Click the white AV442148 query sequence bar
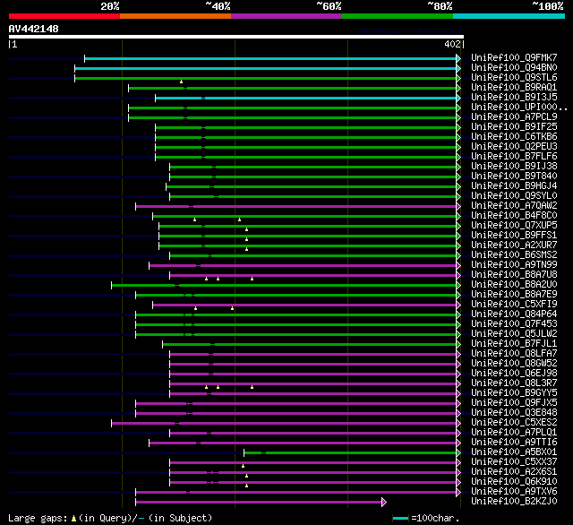Image resolution: width=573 pixels, height=525 pixels. coord(236,37)
